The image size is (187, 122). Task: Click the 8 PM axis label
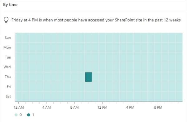pos(158,107)
